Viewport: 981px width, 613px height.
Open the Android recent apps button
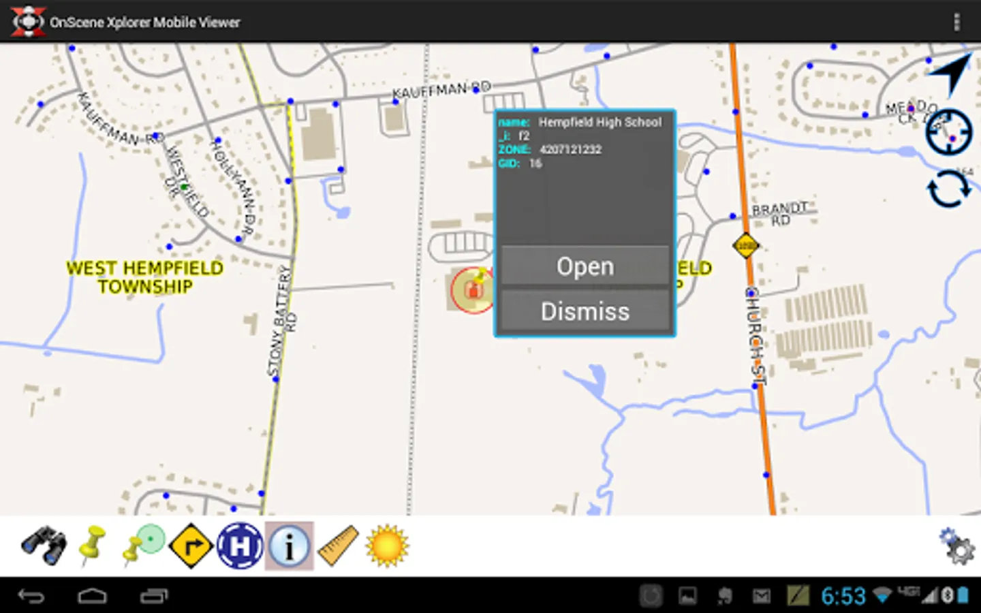pyautogui.click(x=154, y=596)
